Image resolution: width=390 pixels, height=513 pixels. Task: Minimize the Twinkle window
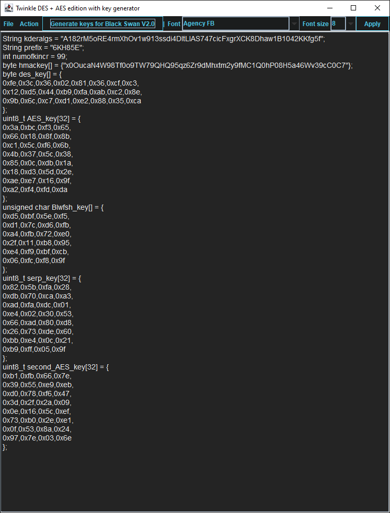pyautogui.click(x=329, y=8)
